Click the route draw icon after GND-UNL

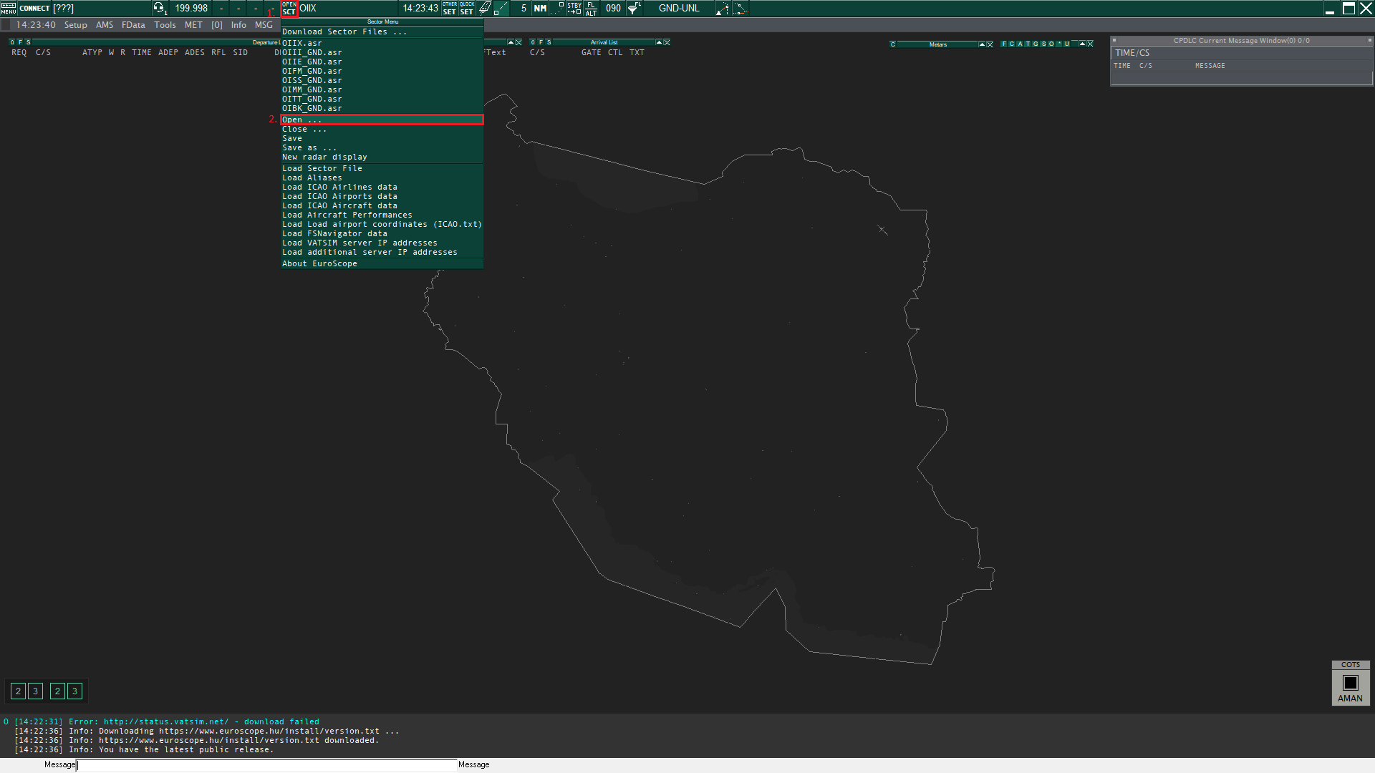723,8
